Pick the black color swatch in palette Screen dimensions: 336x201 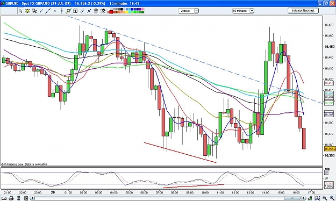click(x=121, y=10)
